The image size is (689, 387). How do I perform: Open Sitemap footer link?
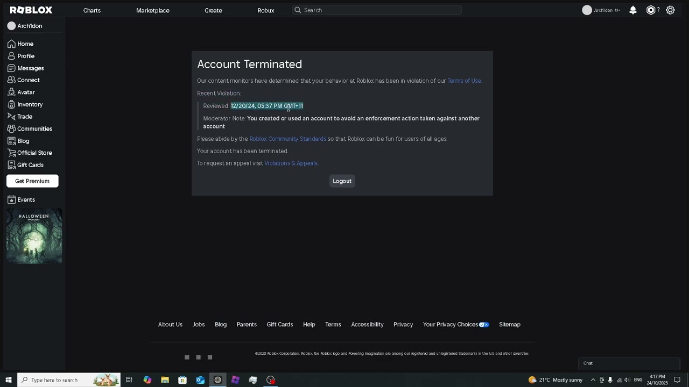510,325
